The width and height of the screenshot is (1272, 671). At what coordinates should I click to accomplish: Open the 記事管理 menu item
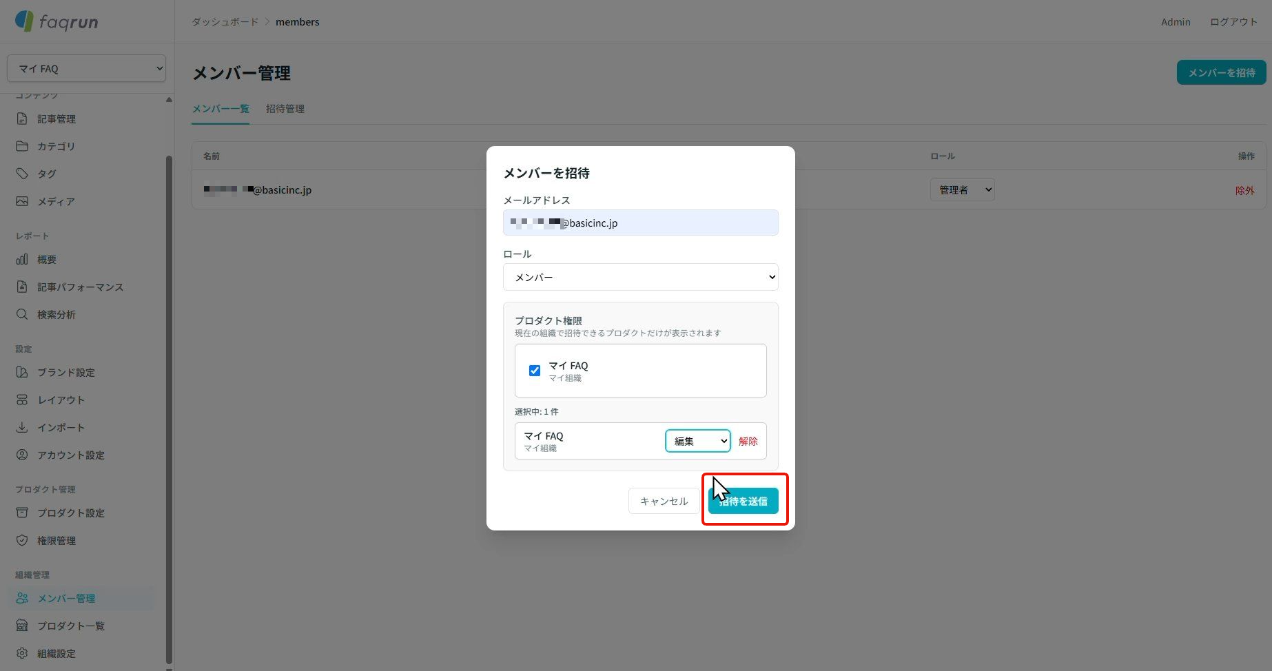coord(57,118)
